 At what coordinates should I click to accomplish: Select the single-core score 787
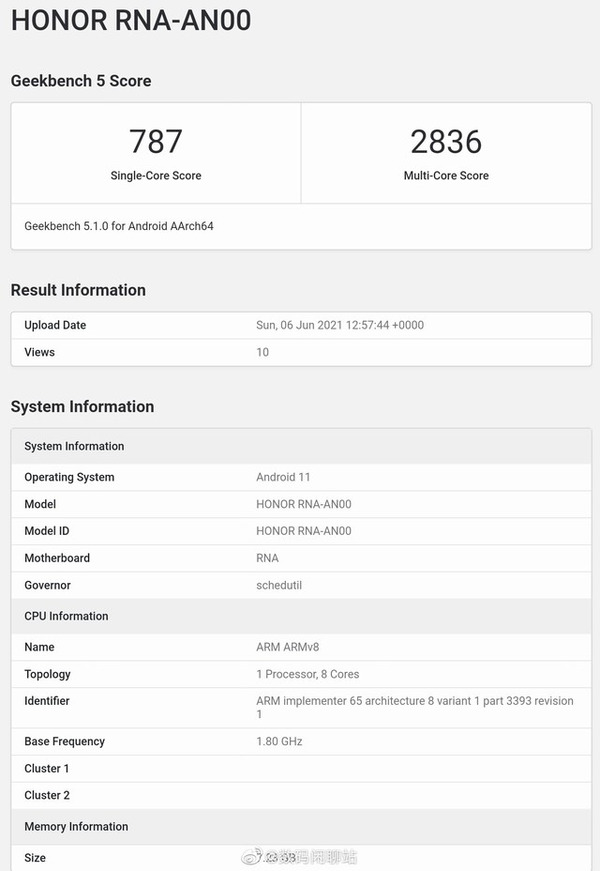[156, 142]
